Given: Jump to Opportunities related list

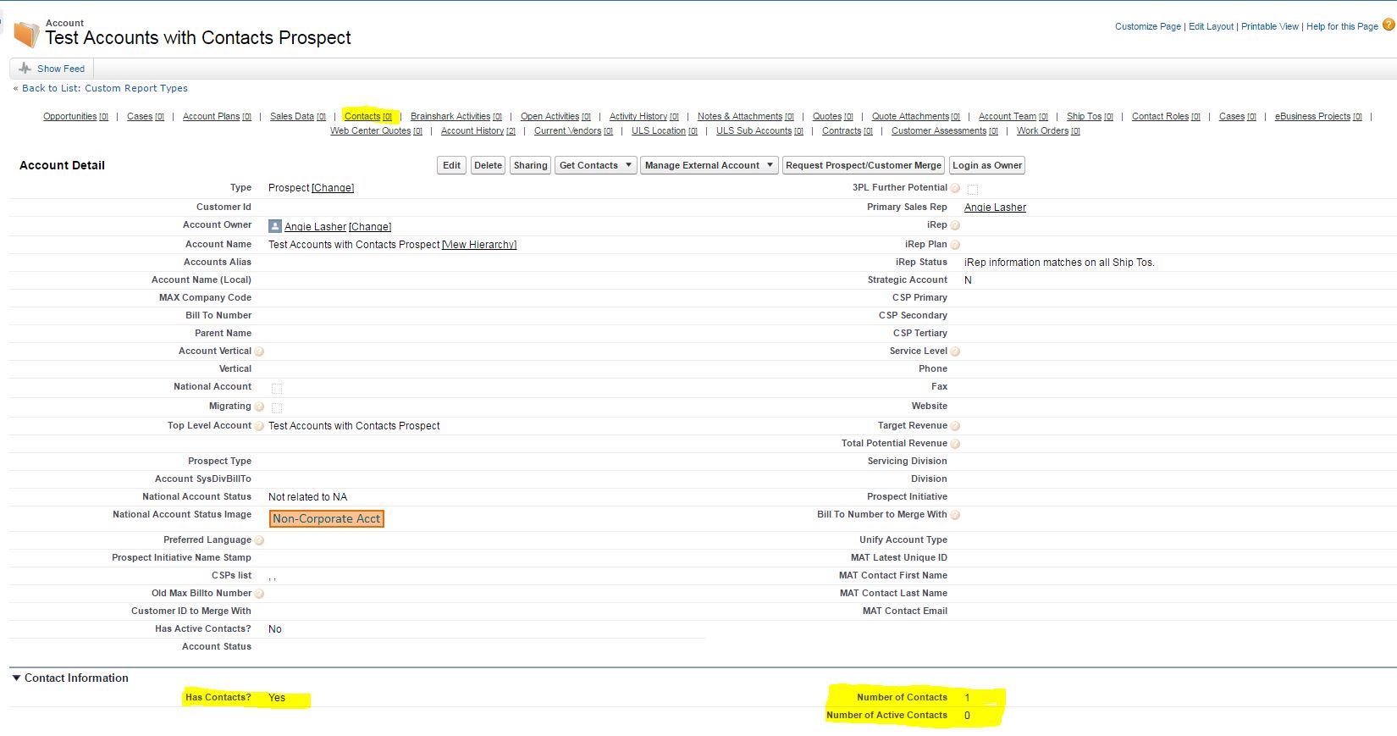Looking at the screenshot, I should click(75, 117).
